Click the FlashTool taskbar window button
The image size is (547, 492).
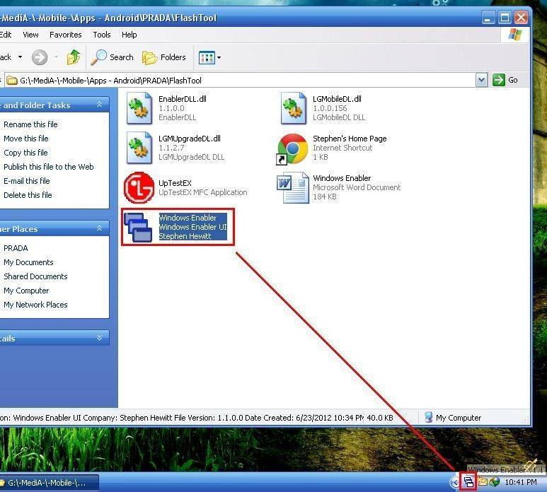tap(48, 483)
